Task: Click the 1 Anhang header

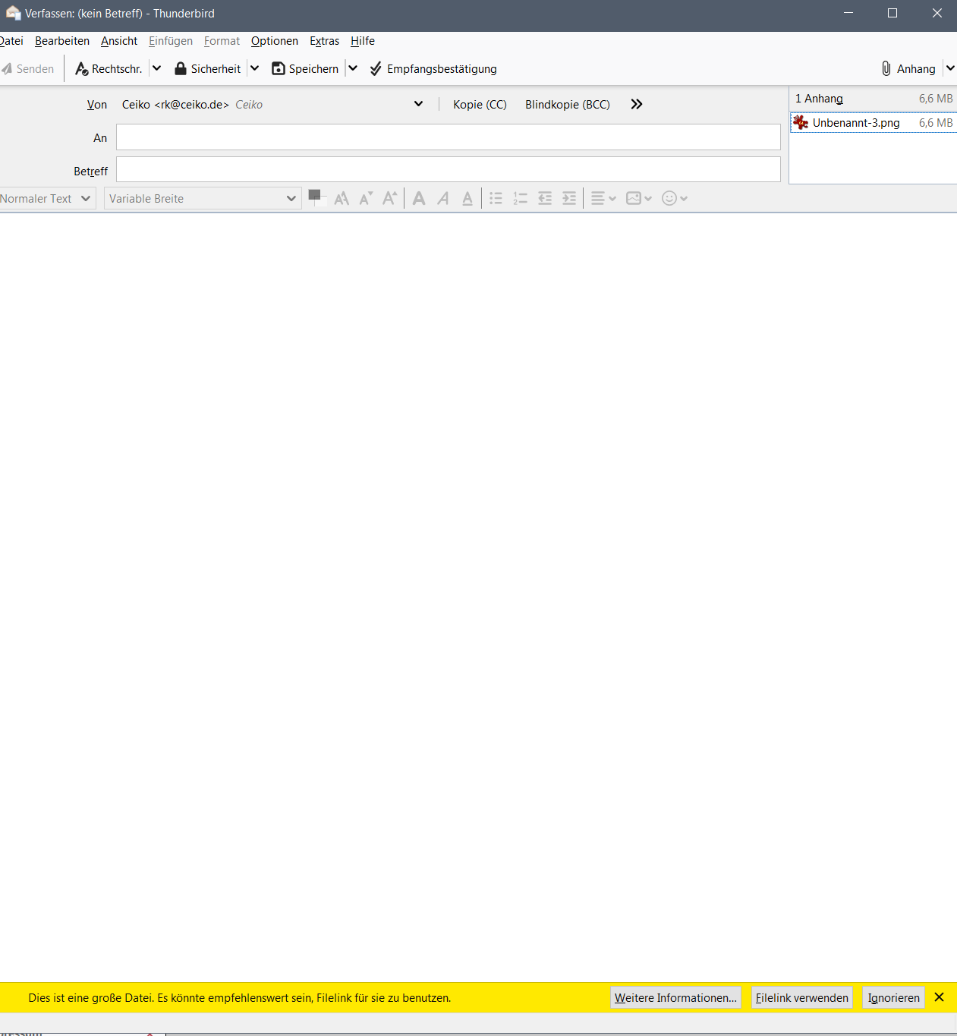Action: (x=819, y=99)
